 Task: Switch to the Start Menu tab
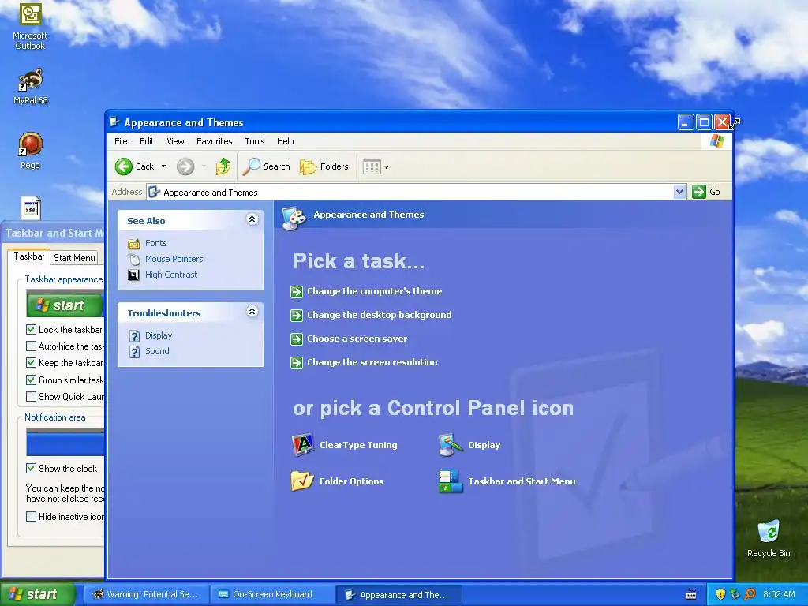(x=74, y=258)
